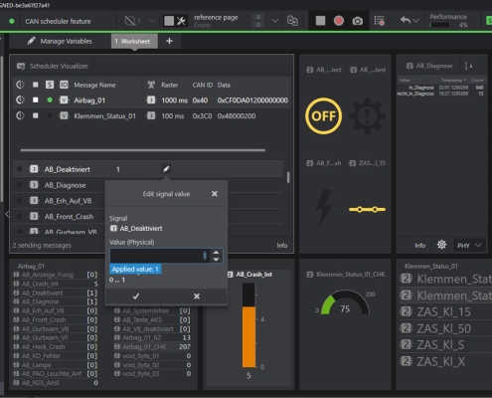
Task: Click the tools wrench icon
Action: 181,21
